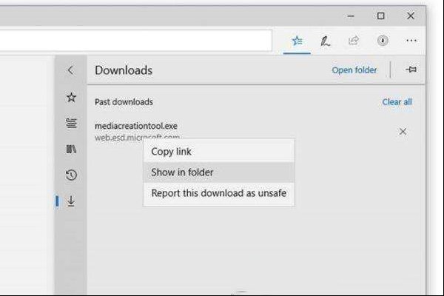Click the browser address bar field
Screen dimensions: 444x296
click(x=136, y=41)
